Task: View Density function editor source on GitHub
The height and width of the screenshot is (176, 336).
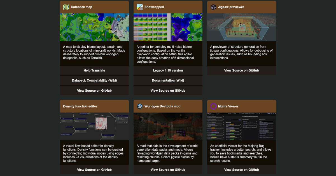Action: coord(94,170)
